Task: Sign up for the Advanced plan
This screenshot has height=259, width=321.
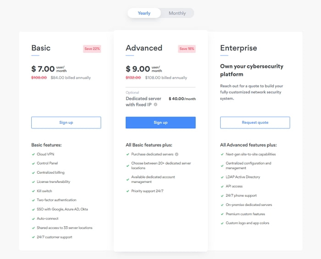Action: pyautogui.click(x=160, y=122)
